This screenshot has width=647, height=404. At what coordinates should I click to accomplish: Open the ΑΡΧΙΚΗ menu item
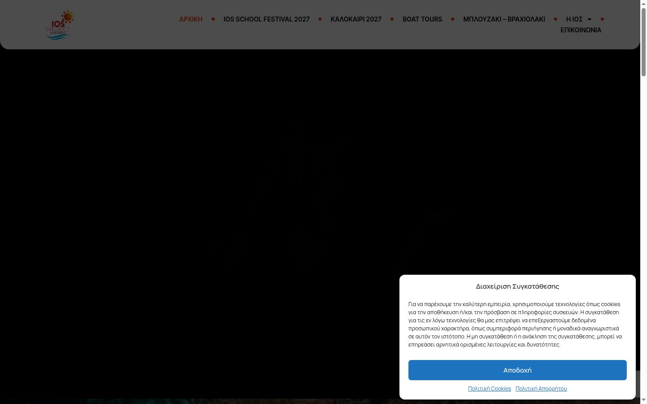pos(191,19)
